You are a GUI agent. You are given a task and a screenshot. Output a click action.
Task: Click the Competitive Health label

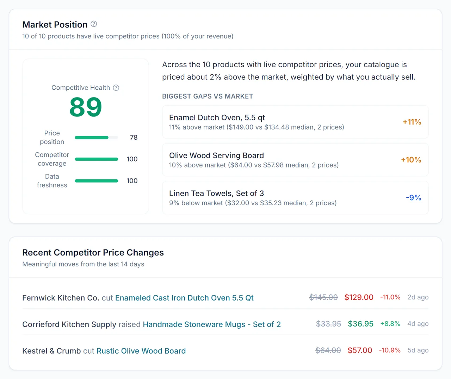[x=81, y=88]
